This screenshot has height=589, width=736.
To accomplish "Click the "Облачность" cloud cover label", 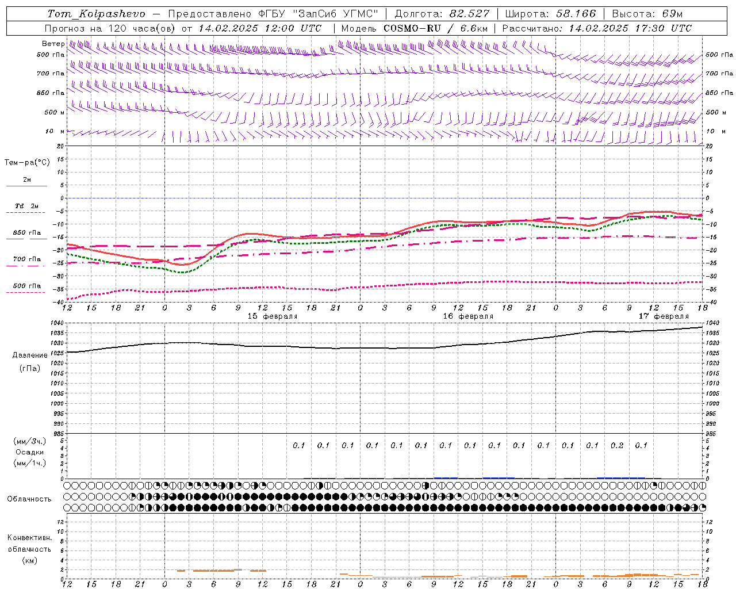I will (x=29, y=499).
